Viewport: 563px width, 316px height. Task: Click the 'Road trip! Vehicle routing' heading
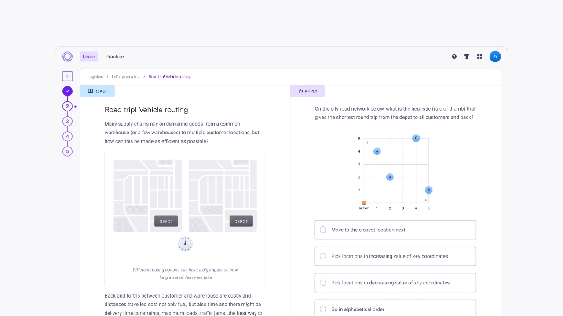(146, 110)
